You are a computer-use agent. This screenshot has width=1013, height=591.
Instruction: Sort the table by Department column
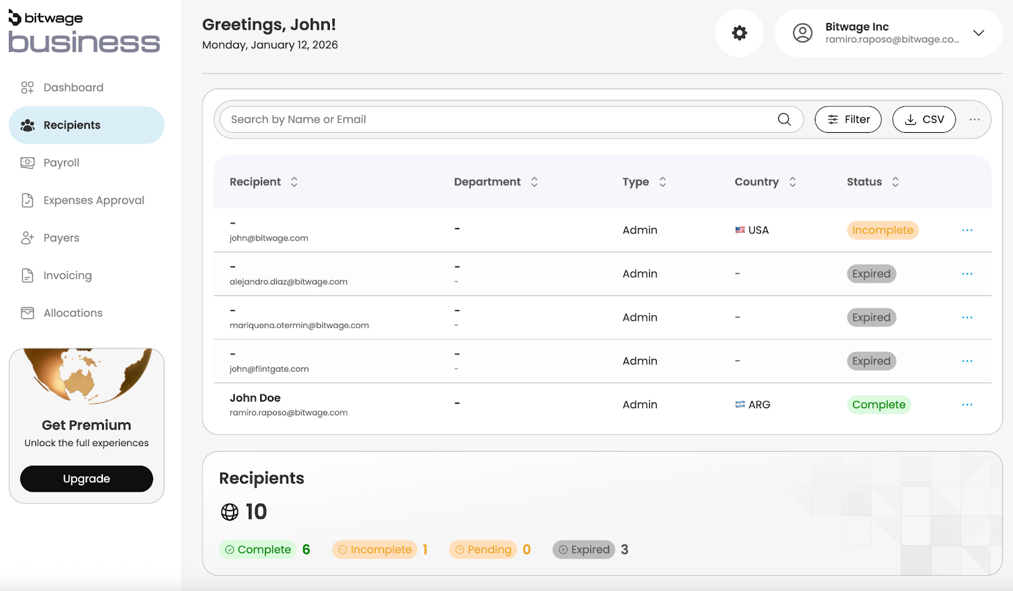534,182
